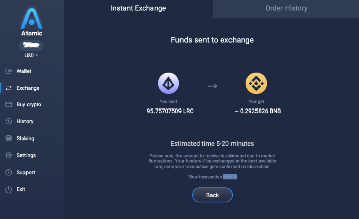Image resolution: width=359 pixels, height=219 pixels.
Task: Click the LRC Loopring coin icon
Action: (x=168, y=84)
